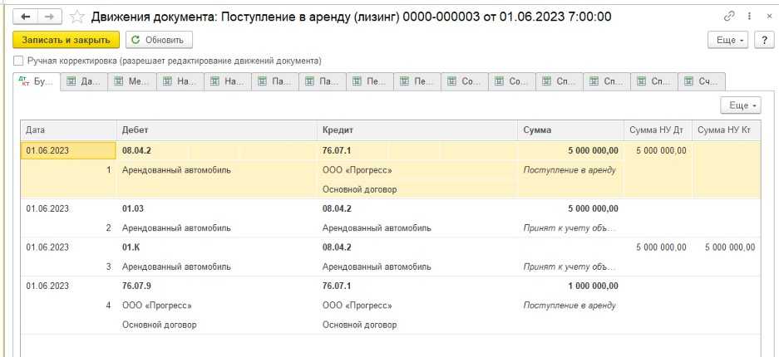Go forward with the right arrow button
Image resolution: width=779 pixels, height=357 pixels.
point(50,17)
